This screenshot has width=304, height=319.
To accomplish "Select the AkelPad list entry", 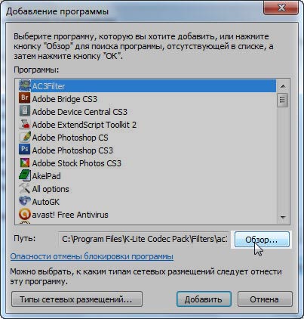I will 147,176.
